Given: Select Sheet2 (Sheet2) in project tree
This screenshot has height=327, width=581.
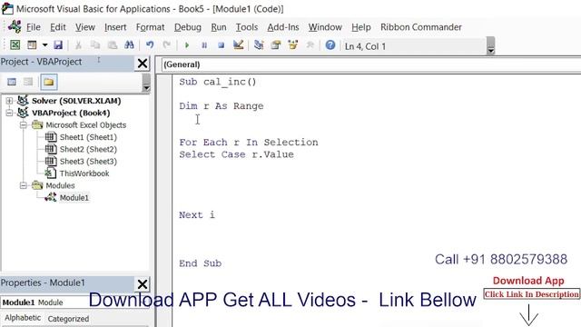Looking at the screenshot, I should (x=88, y=149).
